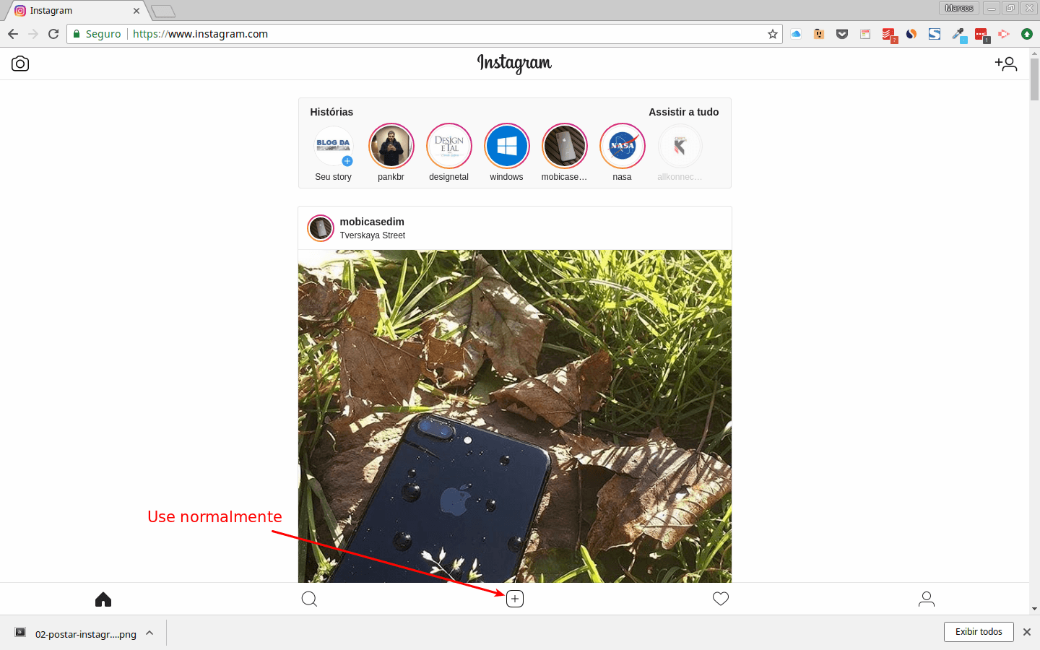This screenshot has height=650, width=1040.
Task: Click the Marcos profile button
Action: coord(959,8)
